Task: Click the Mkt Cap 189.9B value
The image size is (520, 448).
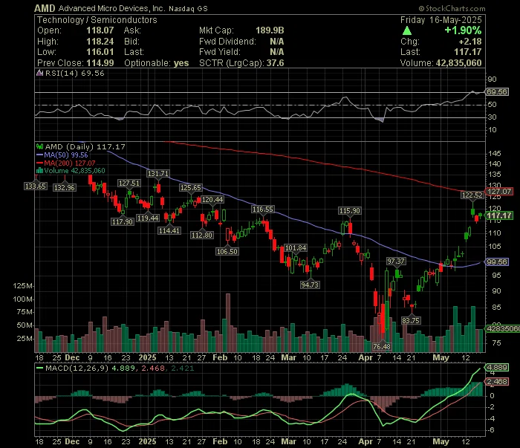Action: (270, 30)
